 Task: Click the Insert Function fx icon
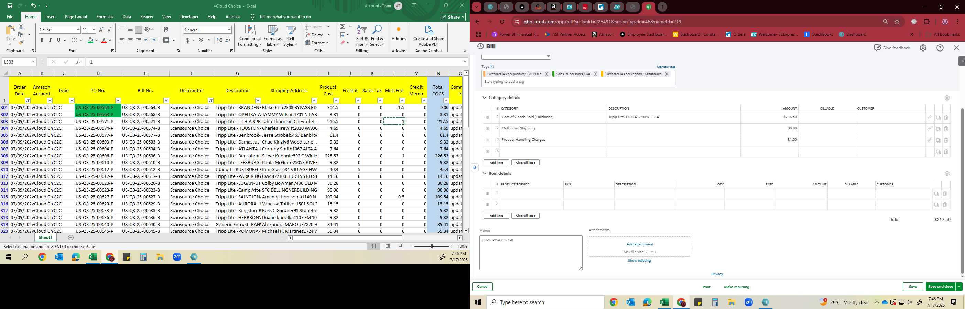(x=78, y=62)
